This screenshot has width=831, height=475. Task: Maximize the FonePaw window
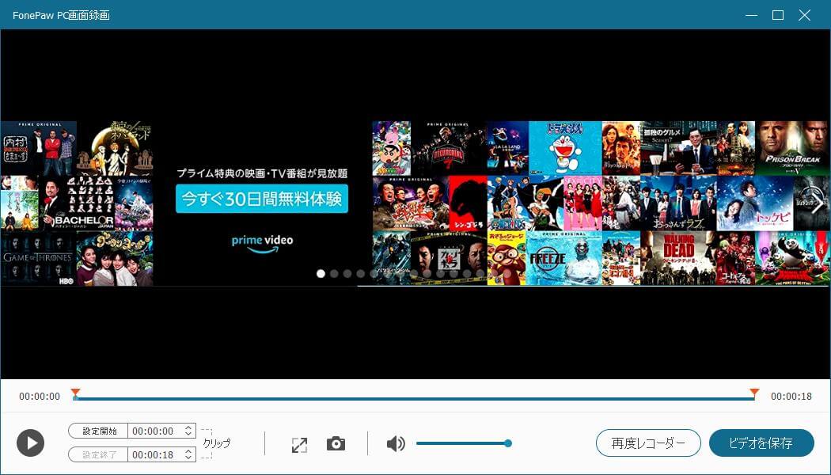tap(778, 15)
